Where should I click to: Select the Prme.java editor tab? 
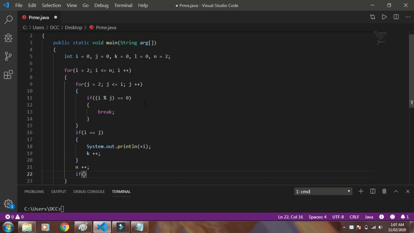click(39, 17)
